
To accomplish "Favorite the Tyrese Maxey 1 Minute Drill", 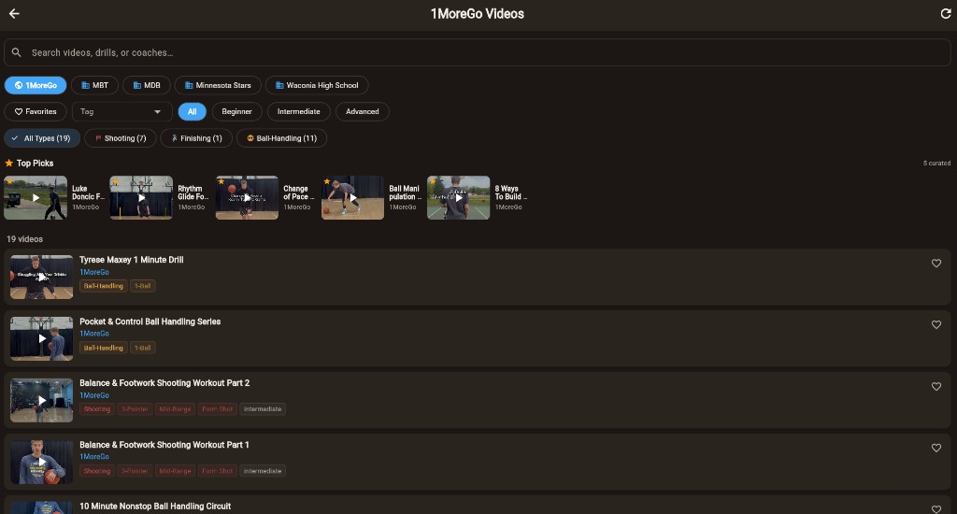I will (x=936, y=264).
